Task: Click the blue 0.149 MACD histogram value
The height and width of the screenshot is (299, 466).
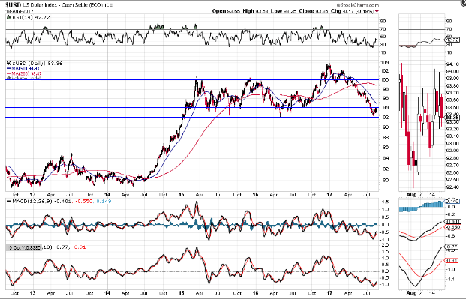Action: click(x=104, y=202)
